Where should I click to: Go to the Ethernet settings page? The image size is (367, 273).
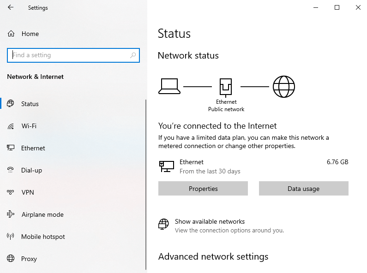point(33,148)
